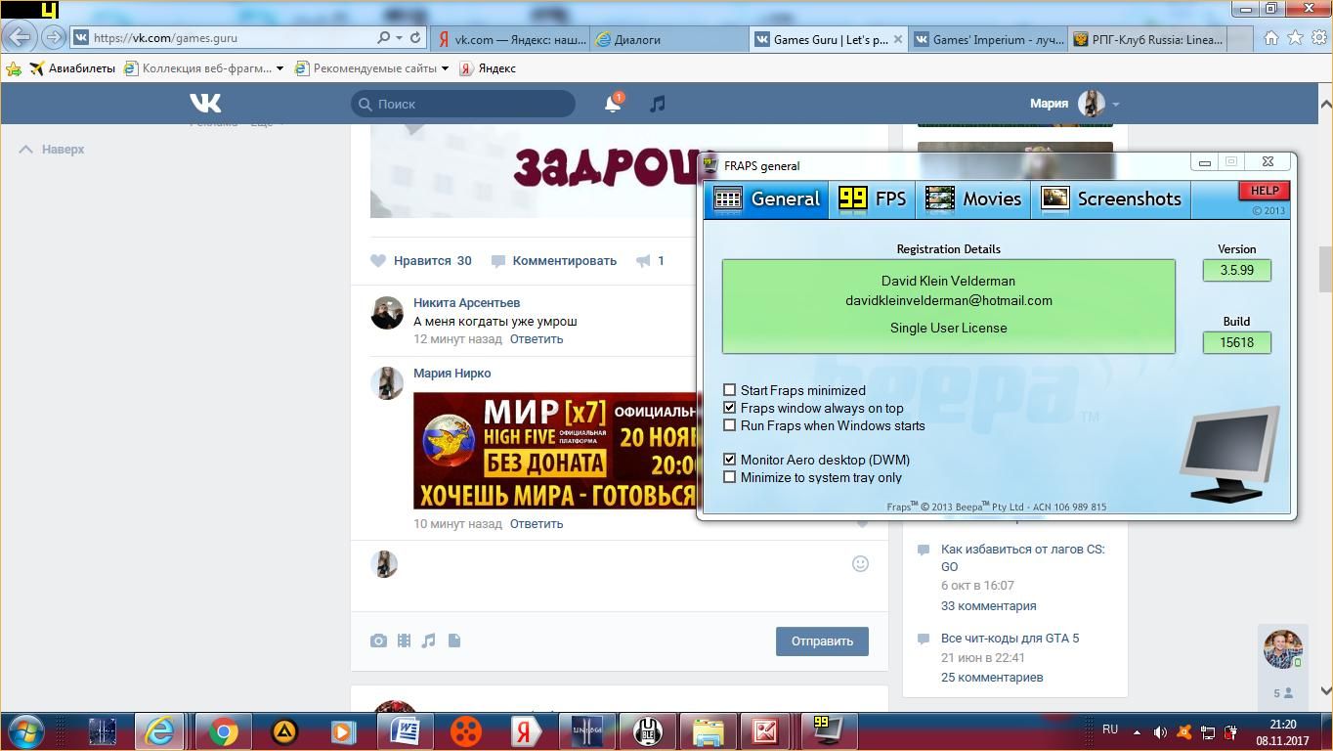Open 33 комментария link
Image resolution: width=1333 pixels, height=751 pixels.
point(988,606)
